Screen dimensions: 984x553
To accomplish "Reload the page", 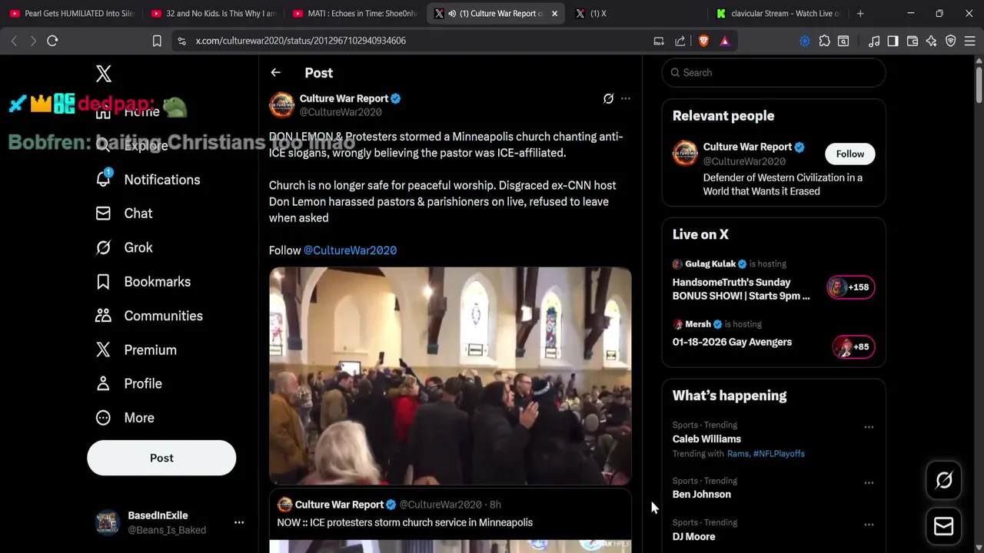I will click(x=52, y=41).
